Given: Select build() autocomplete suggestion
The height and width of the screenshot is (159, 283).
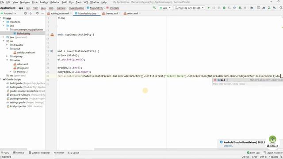Looking at the screenshot, I should click(x=248, y=80).
